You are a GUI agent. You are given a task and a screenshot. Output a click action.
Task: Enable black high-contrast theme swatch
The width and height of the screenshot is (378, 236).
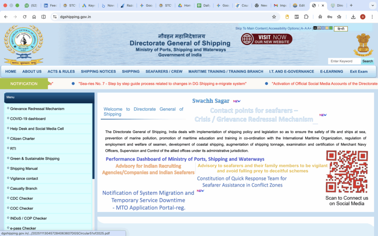tap(315, 28)
